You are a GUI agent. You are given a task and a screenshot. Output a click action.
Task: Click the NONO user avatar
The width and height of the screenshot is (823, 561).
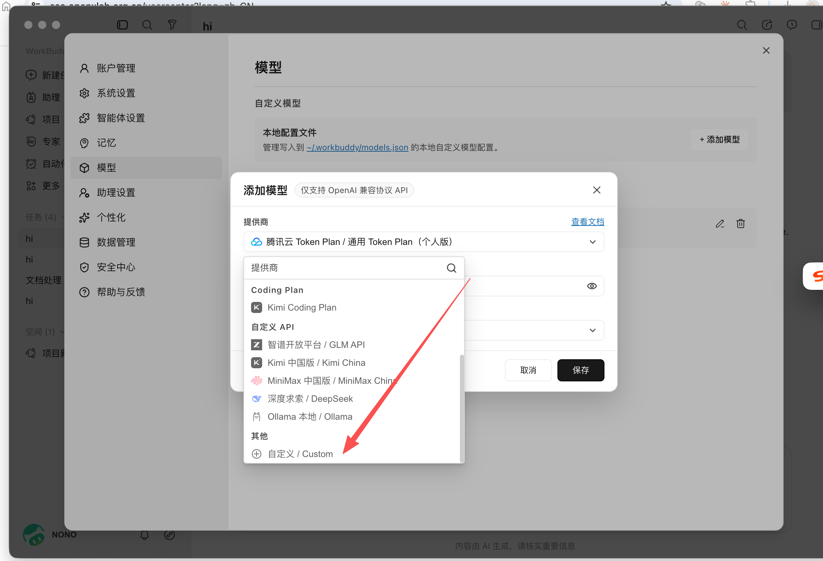point(34,534)
